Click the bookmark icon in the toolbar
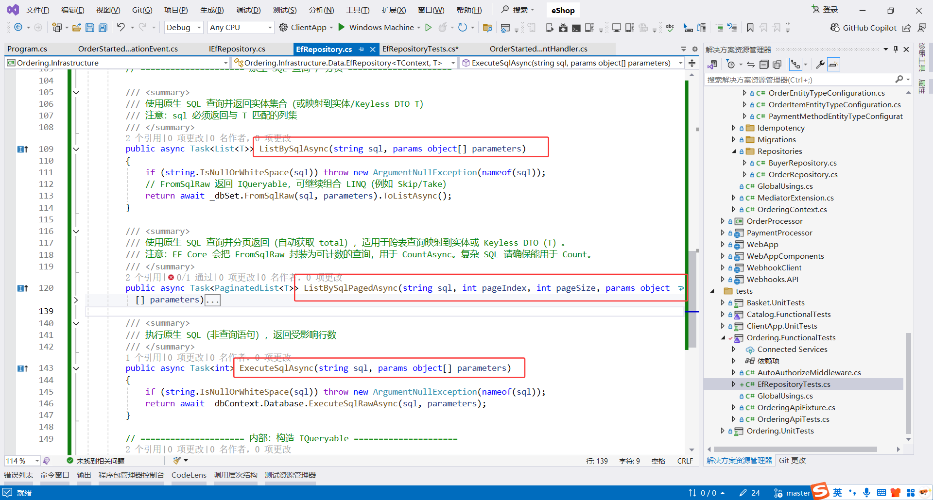933x500 pixels. (x=750, y=28)
